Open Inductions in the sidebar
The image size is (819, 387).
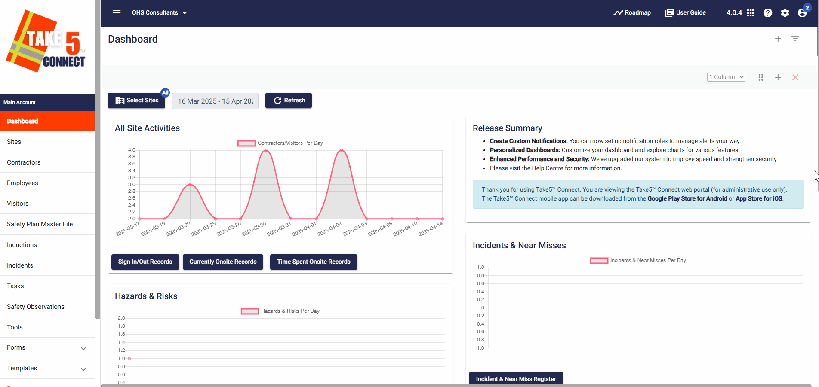tap(47, 245)
